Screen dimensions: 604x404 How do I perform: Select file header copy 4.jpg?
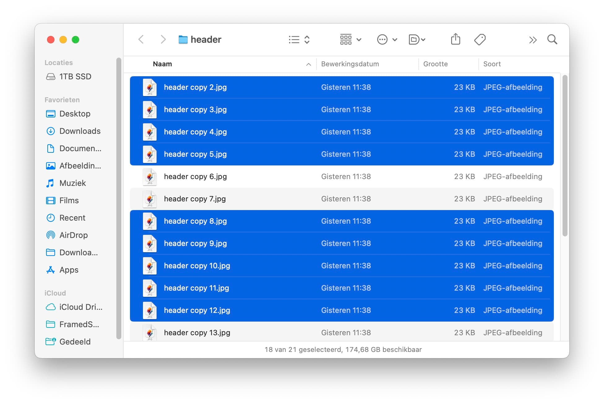point(342,132)
